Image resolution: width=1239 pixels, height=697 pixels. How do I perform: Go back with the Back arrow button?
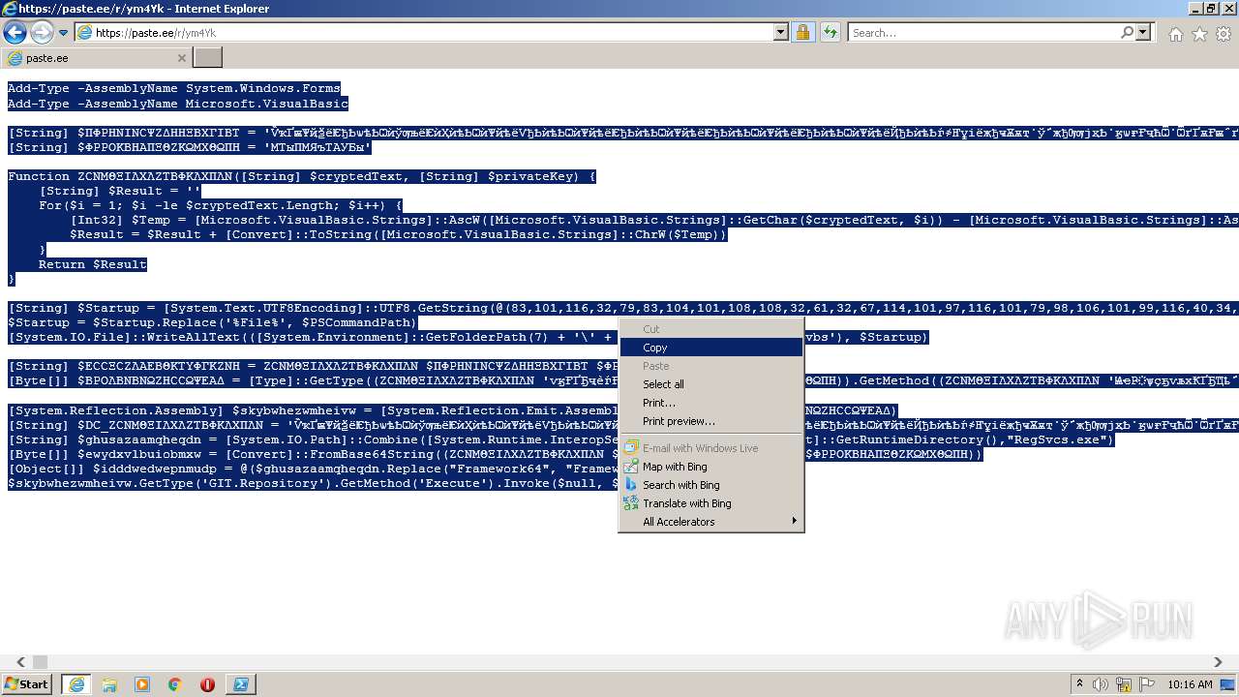14,32
